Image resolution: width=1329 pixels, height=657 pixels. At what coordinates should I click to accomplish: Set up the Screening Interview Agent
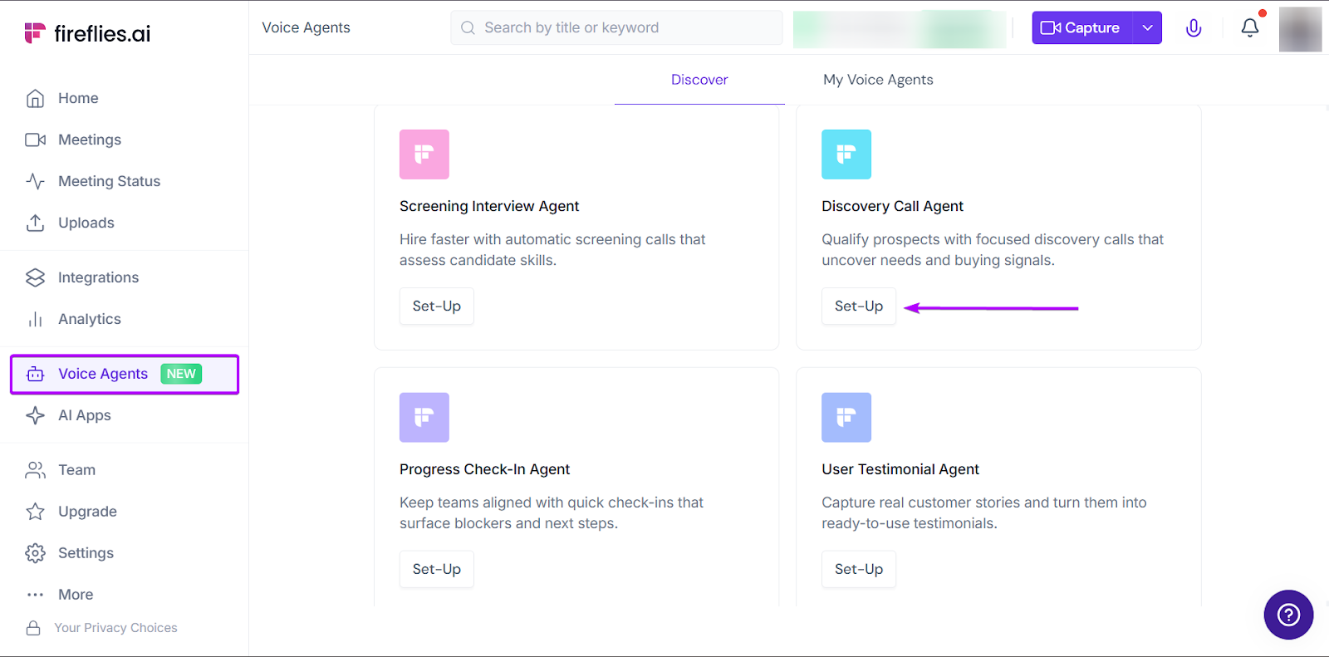click(437, 306)
